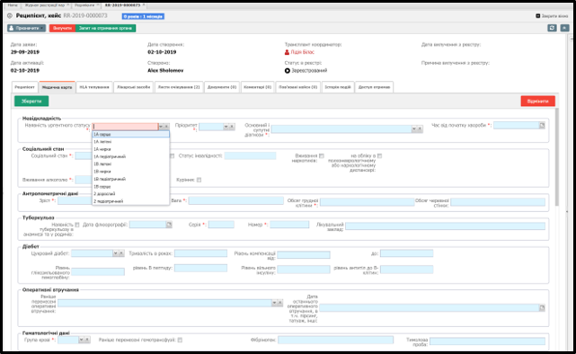Open the Історія подій tab
The height and width of the screenshot is (354, 576).
[338, 87]
